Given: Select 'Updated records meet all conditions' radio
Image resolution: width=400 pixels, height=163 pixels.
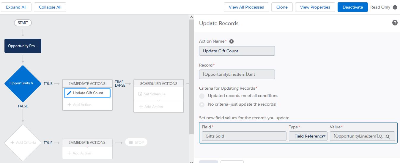Looking at the screenshot, I should pyautogui.click(x=202, y=96).
